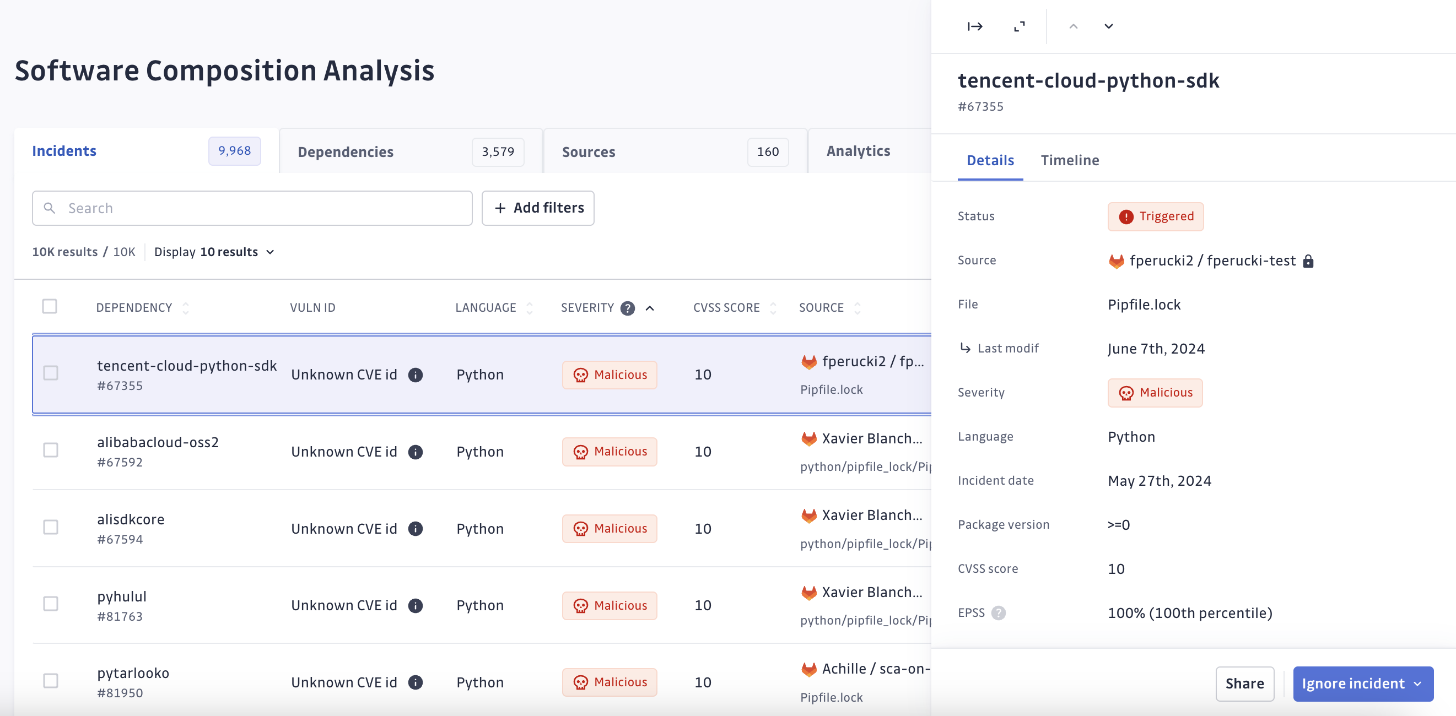Click the info icon in the alisdkcore row
The height and width of the screenshot is (716, 1456).
[416, 529]
